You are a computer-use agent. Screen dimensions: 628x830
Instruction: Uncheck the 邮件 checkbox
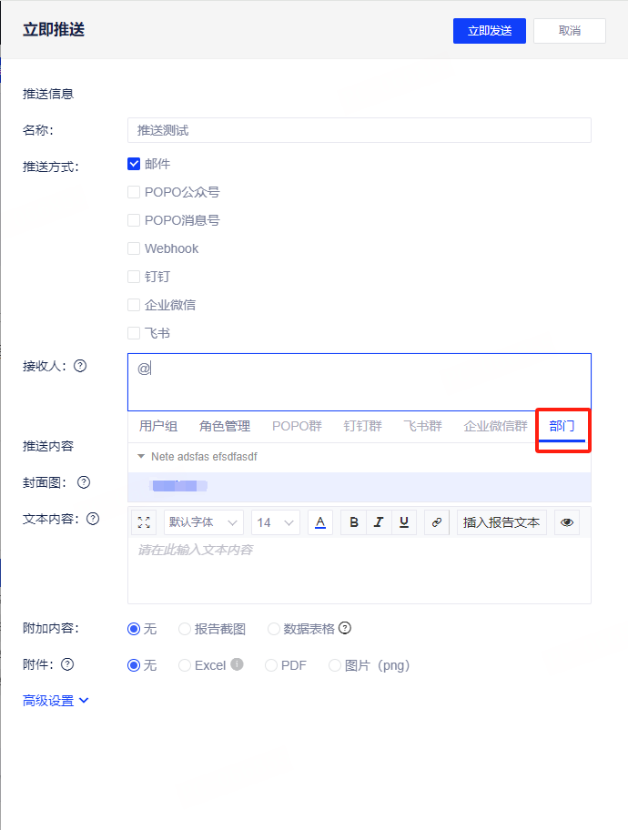(134, 164)
